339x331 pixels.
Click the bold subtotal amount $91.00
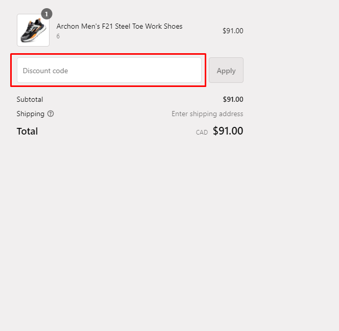pos(233,99)
